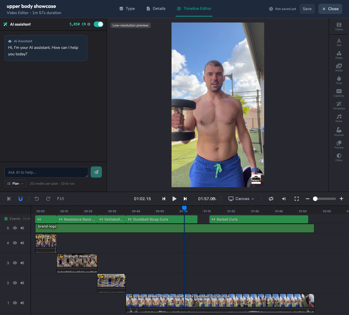
Task: Open the Captions panel
Action: [339, 93]
